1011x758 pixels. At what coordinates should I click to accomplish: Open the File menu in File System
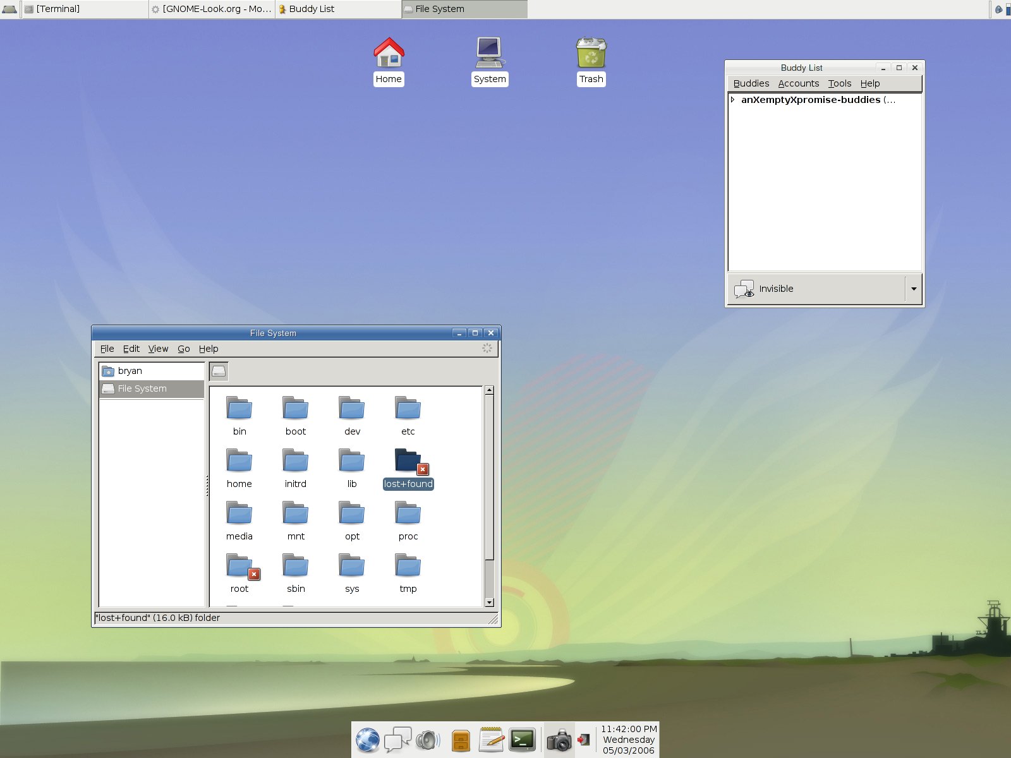(107, 349)
